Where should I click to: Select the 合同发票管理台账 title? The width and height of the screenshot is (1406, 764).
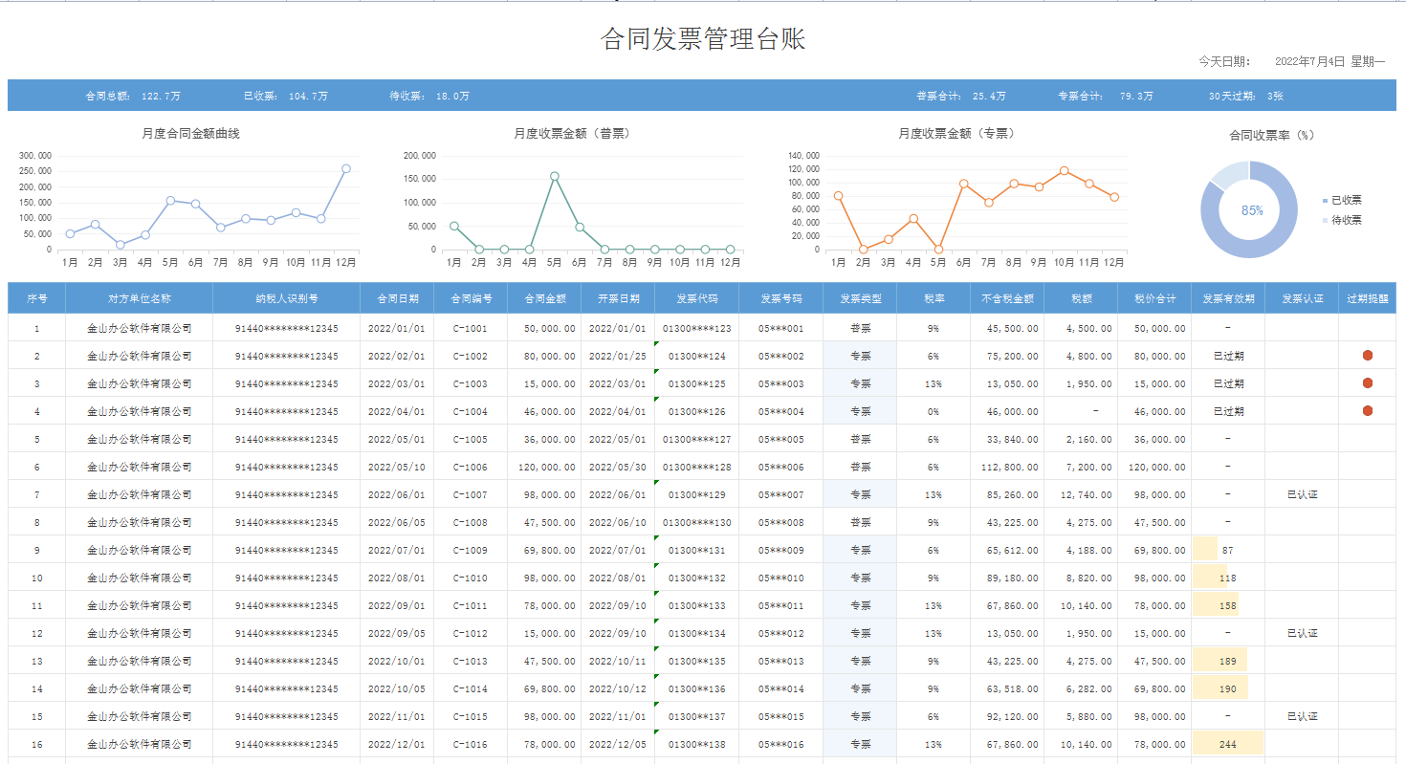[x=703, y=38]
